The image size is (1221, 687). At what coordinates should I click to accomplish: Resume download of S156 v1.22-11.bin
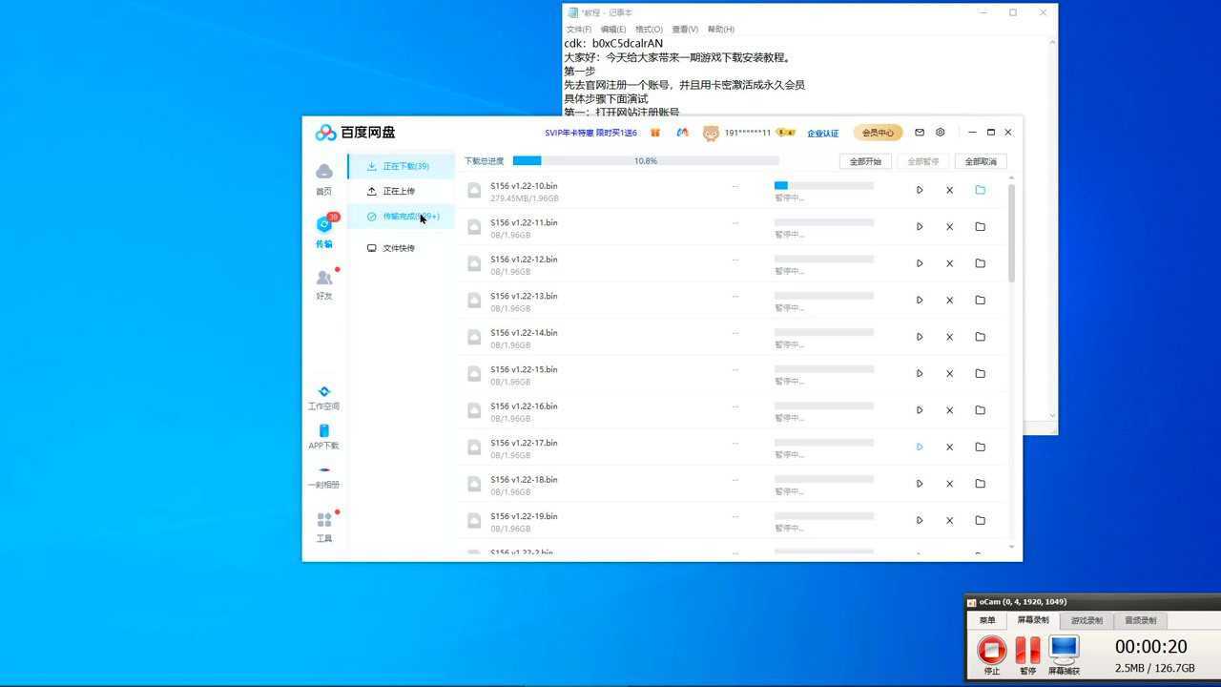[x=920, y=227]
